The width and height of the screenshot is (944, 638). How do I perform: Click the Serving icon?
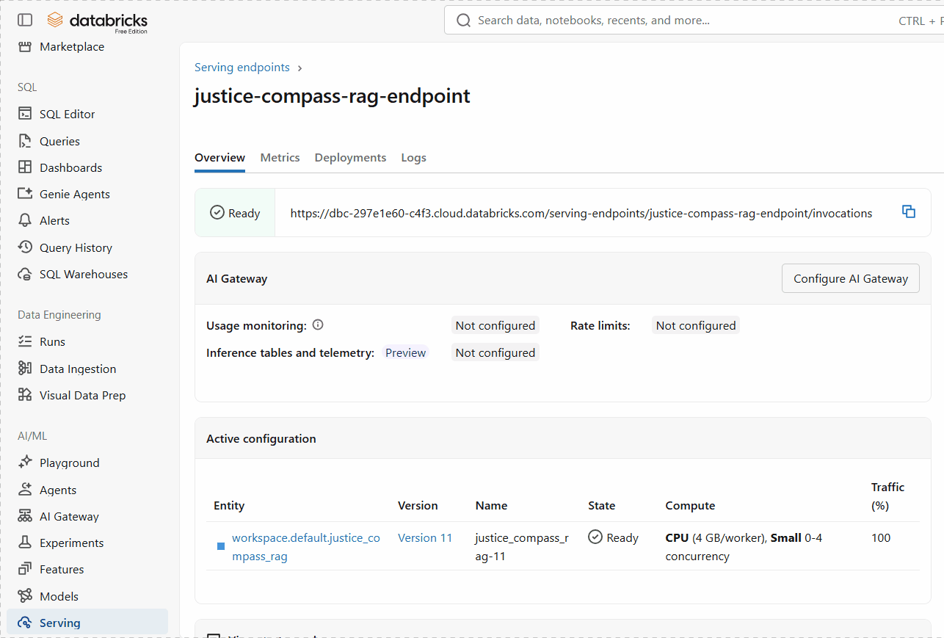[25, 623]
